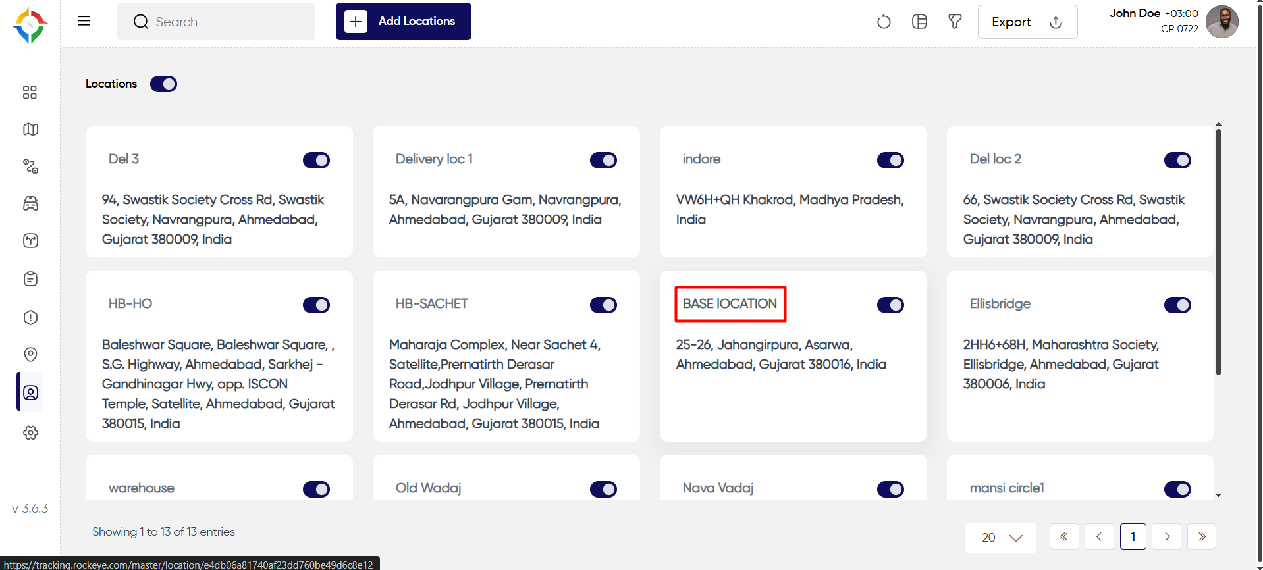Click the Add Locations button label
This screenshot has height=570, width=1263.
pos(417,21)
